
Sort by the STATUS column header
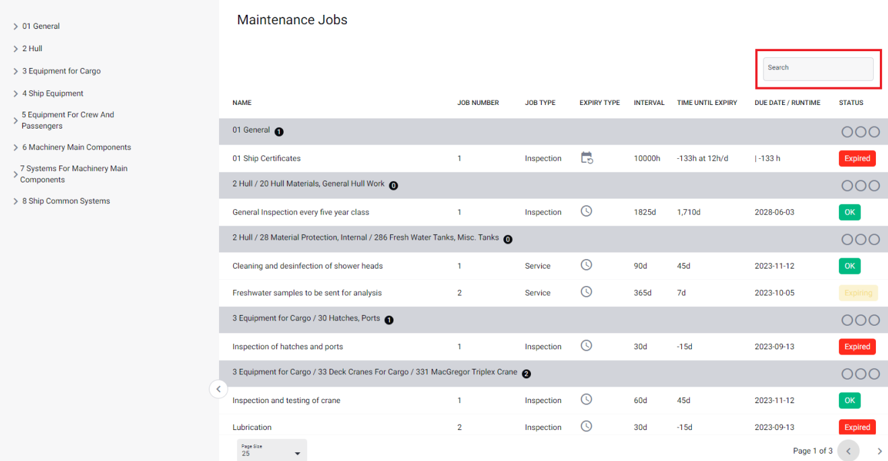click(851, 103)
